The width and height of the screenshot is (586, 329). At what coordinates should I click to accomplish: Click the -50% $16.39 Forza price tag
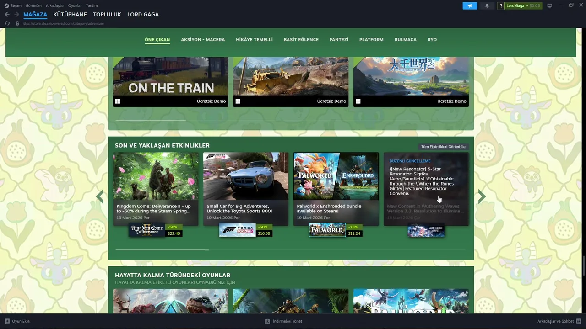pos(264,230)
